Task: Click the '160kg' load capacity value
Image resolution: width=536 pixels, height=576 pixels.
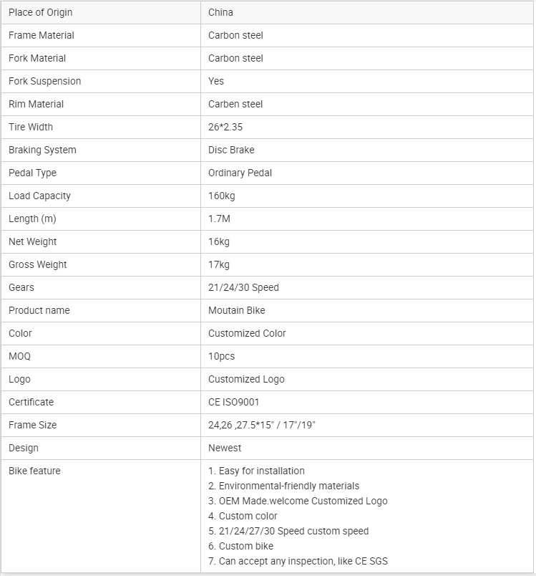Action: 222,196
